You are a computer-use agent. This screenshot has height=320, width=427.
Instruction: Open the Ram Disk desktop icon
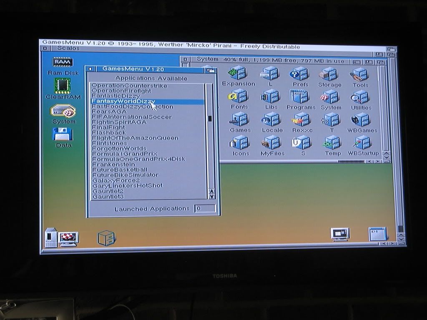tap(63, 62)
